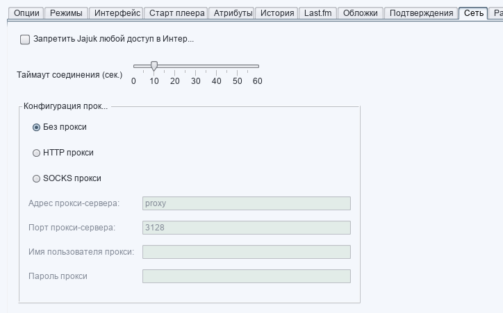This screenshot has height=313, width=503.
Task: Open the Last.fm tab
Action: pos(318,13)
